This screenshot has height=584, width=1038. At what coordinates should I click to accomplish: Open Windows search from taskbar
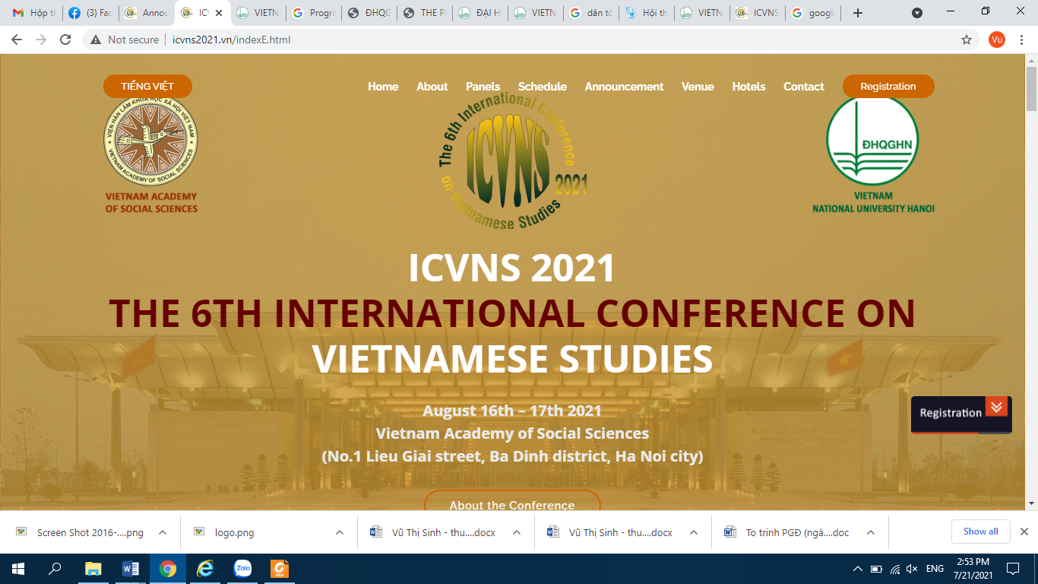click(x=55, y=568)
